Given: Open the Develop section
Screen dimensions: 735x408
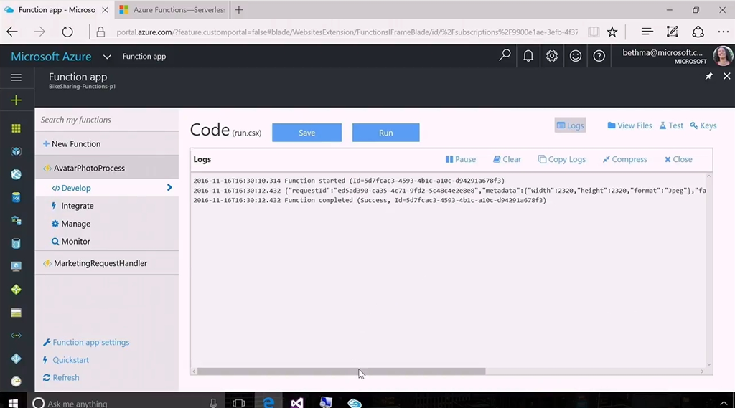Looking at the screenshot, I should pos(71,188).
